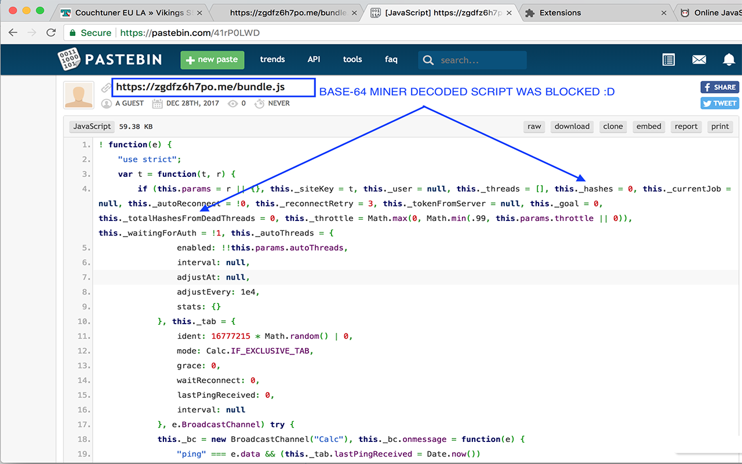Go back with browser back arrow
Screen dimensions: 742x464
(13, 32)
